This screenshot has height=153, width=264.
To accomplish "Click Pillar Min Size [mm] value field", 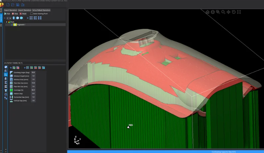I will (x=33, y=87).
